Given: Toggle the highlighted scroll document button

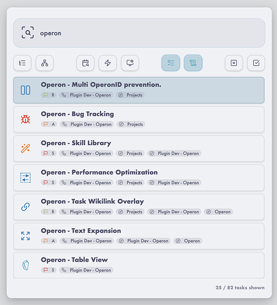Looking at the screenshot, I should pos(193,63).
